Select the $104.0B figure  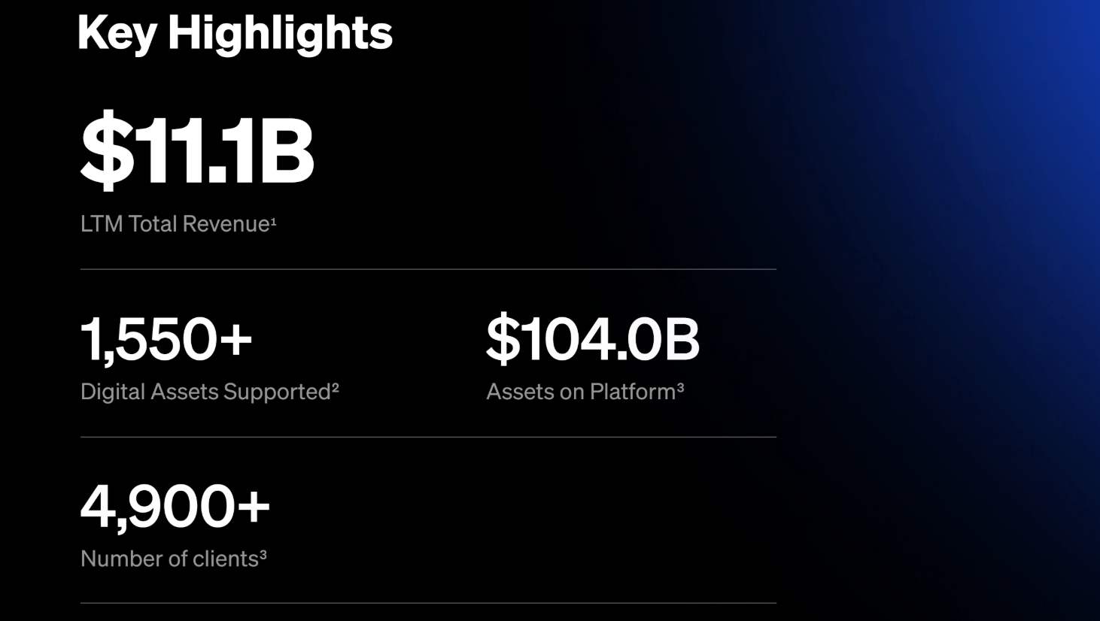point(592,338)
